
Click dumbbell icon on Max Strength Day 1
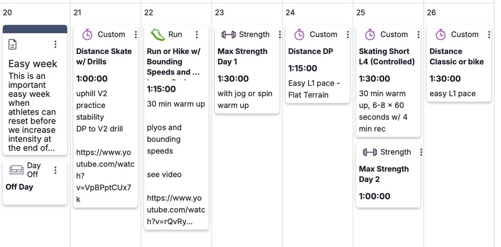[x=228, y=34]
